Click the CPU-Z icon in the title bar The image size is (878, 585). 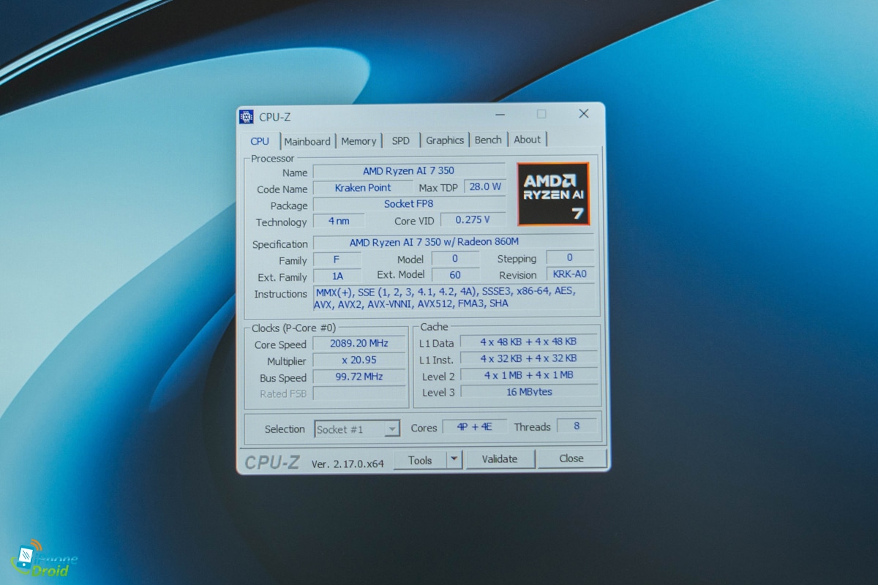coord(247,117)
